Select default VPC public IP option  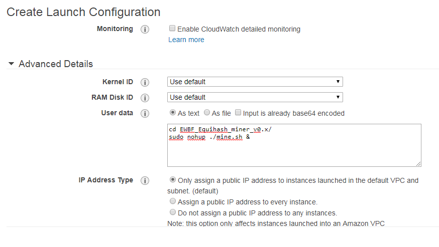tap(173, 180)
